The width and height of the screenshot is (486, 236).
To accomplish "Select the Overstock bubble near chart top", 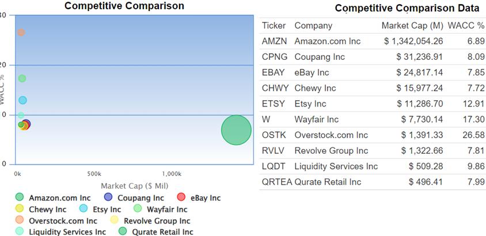I will pyautogui.click(x=21, y=32).
